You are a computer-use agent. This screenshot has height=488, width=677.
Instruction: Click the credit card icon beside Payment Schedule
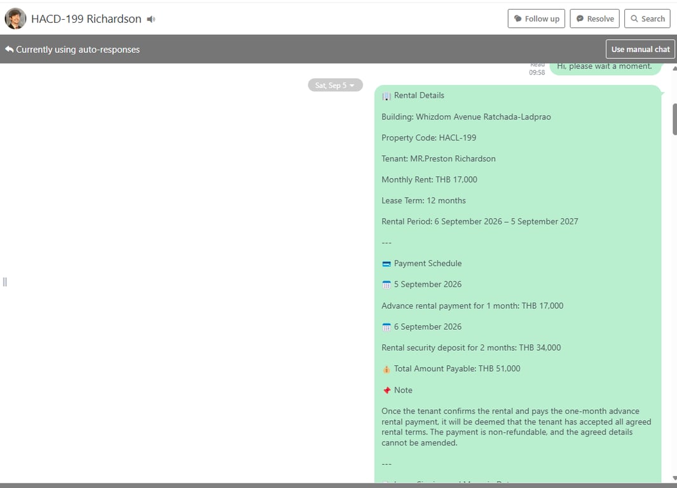pos(386,264)
